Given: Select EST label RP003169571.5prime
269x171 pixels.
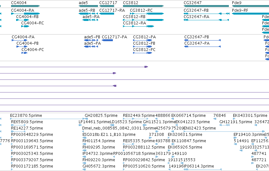Looking at the screenshot, I should (32, 147).
